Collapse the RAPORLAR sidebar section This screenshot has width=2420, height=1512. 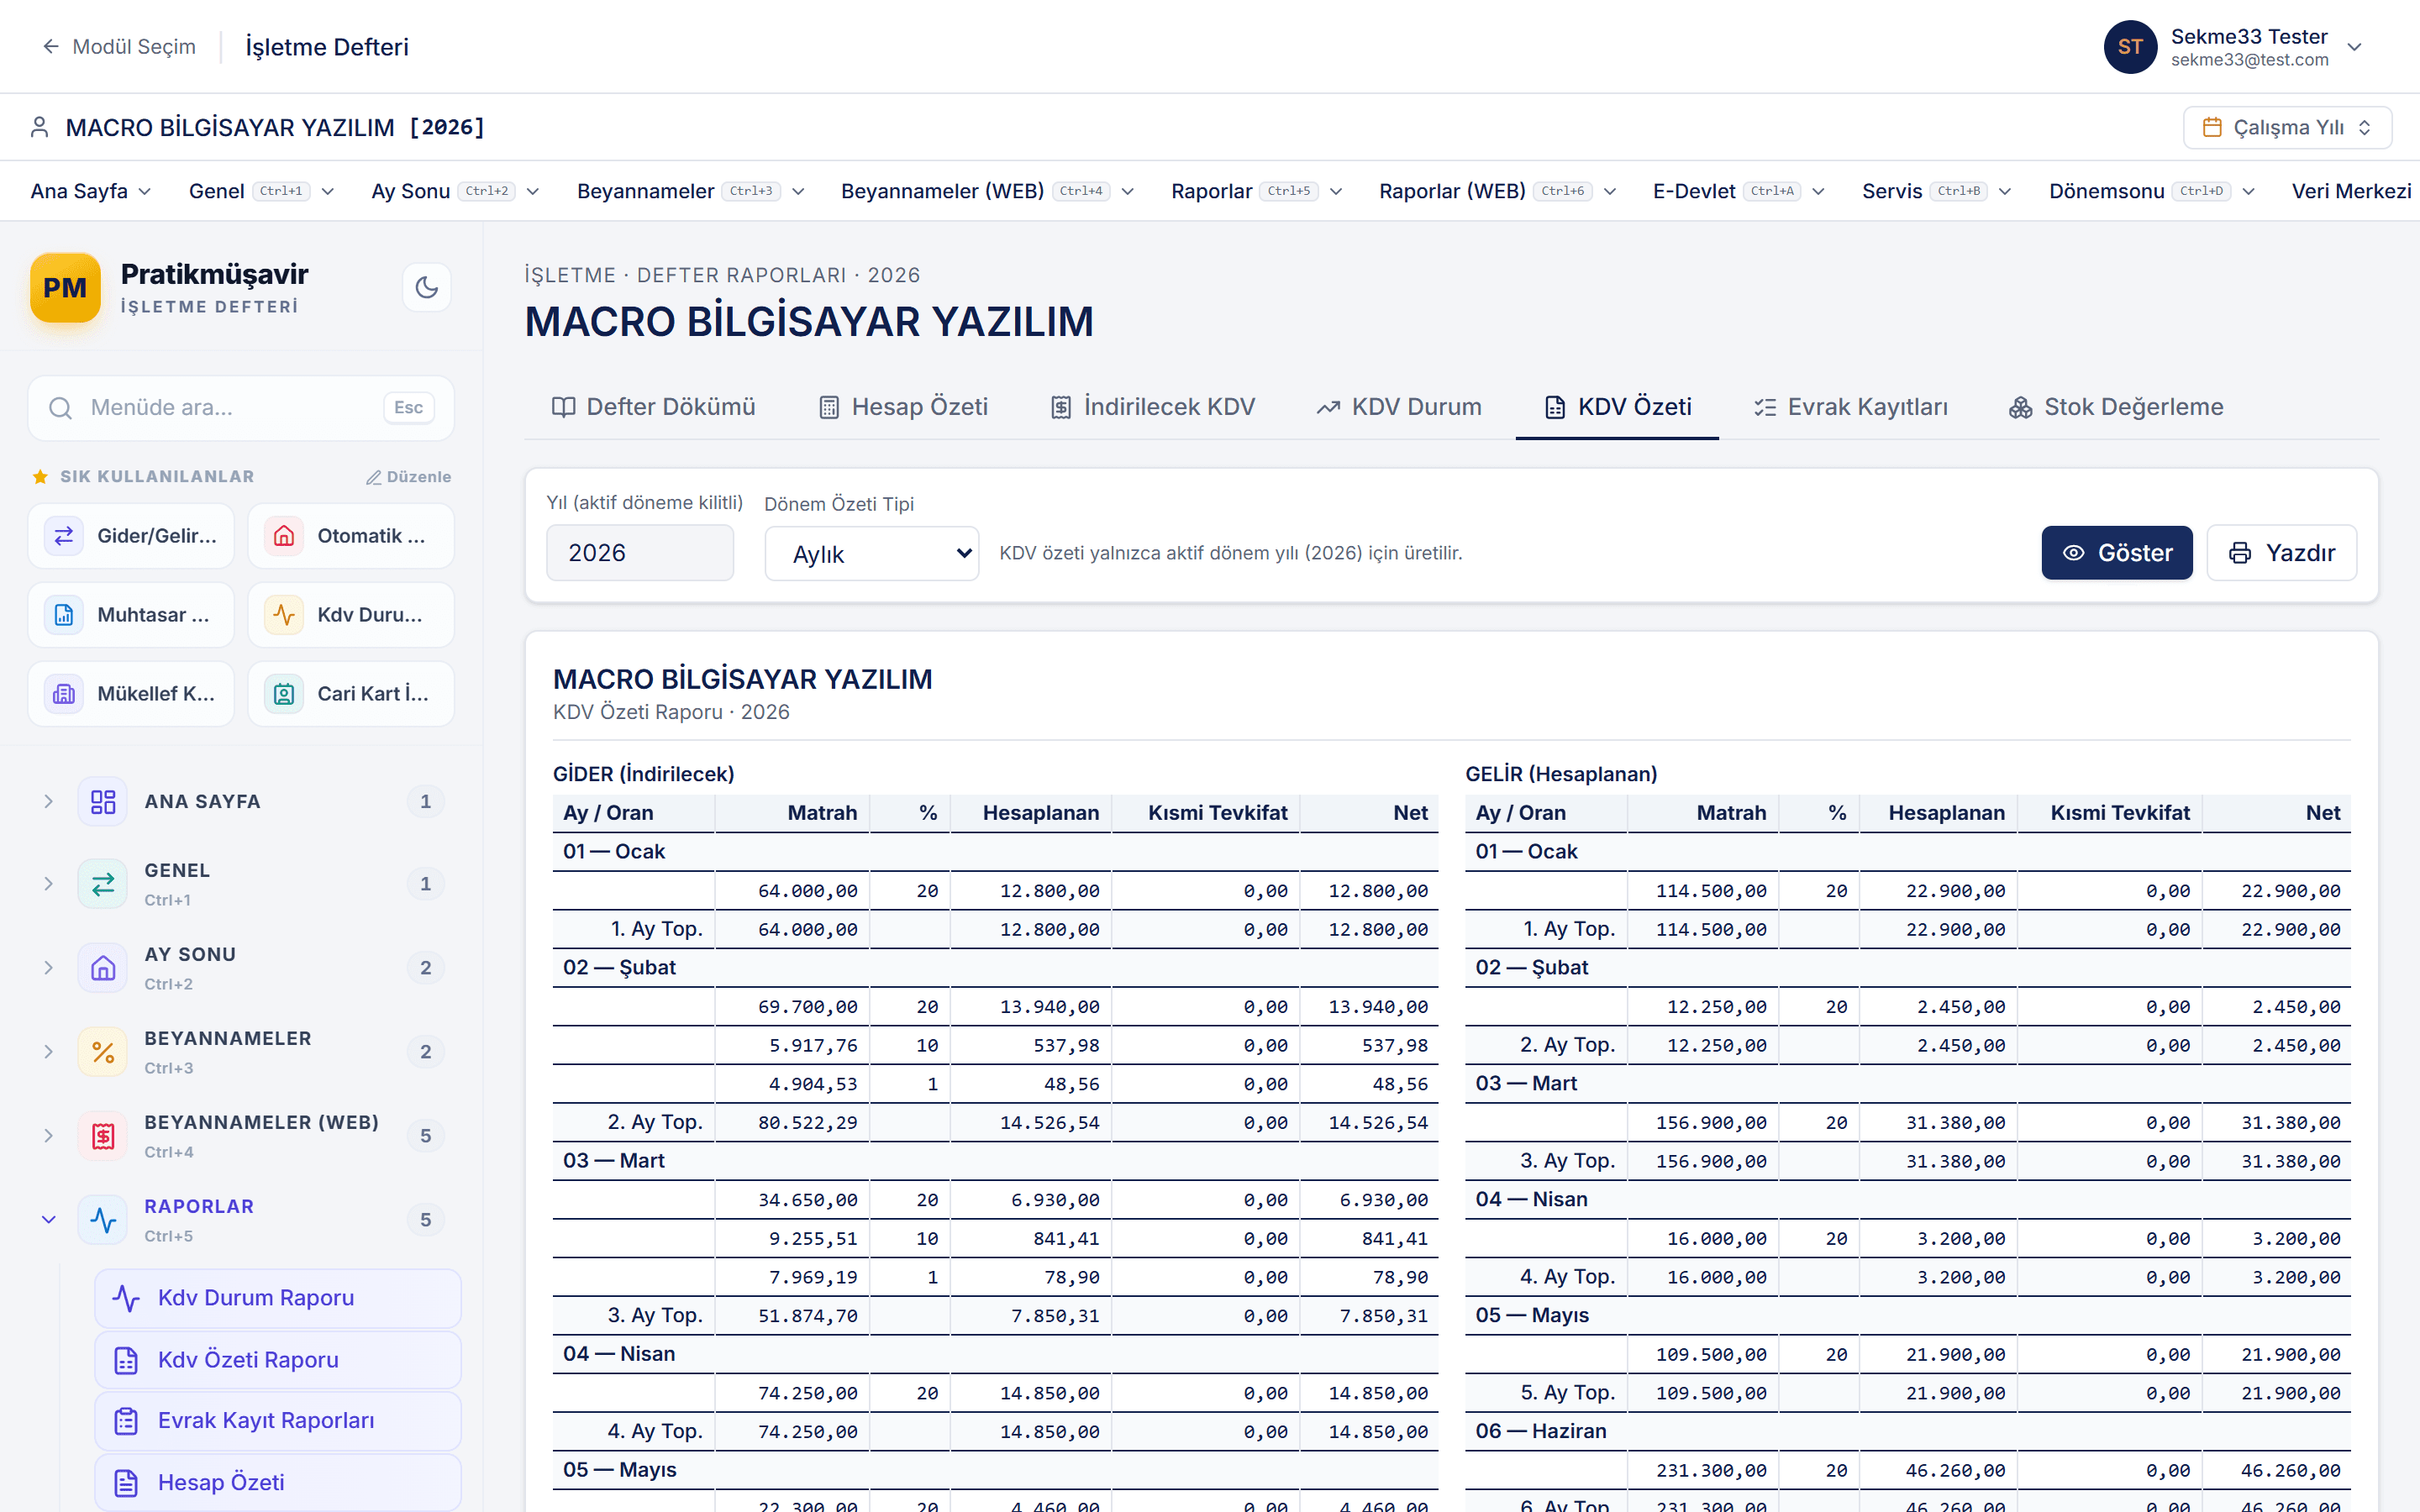click(48, 1220)
